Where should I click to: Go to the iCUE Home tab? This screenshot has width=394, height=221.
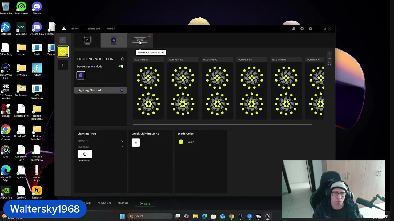click(75, 29)
